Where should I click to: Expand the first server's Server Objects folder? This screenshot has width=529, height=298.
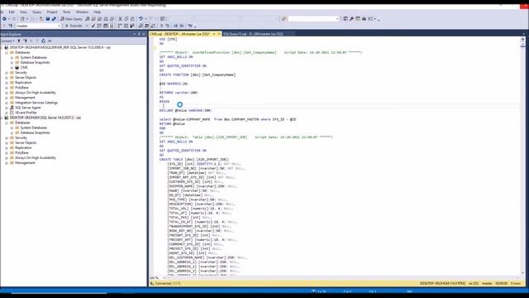7,78
